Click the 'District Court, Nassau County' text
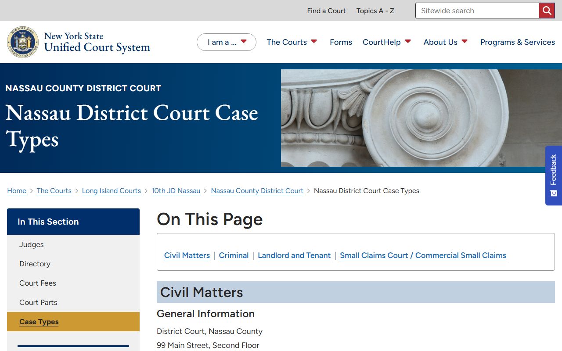This screenshot has width=562, height=351. [209, 331]
